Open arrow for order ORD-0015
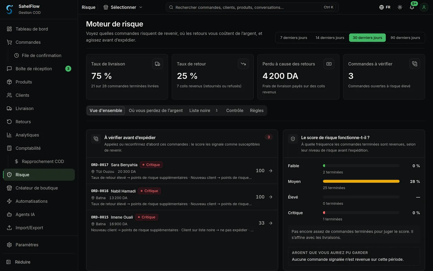 (x=271, y=223)
